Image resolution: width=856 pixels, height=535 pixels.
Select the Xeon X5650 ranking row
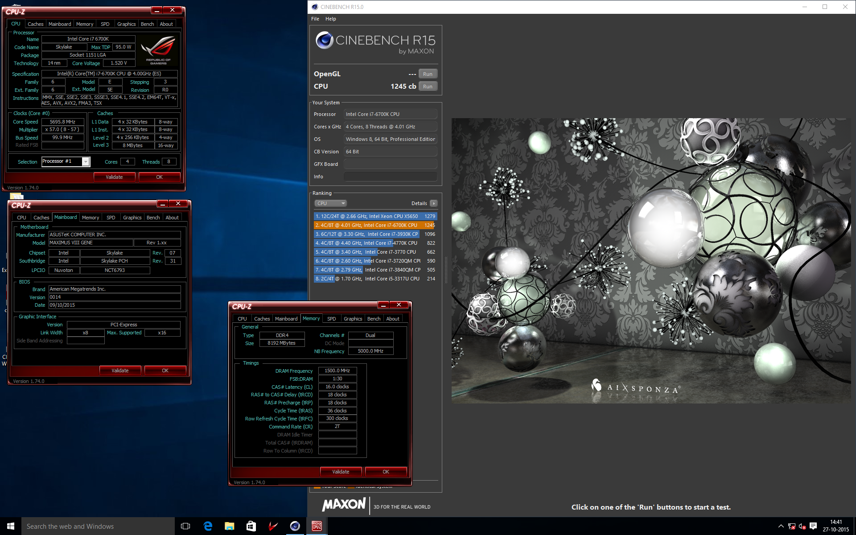point(375,216)
